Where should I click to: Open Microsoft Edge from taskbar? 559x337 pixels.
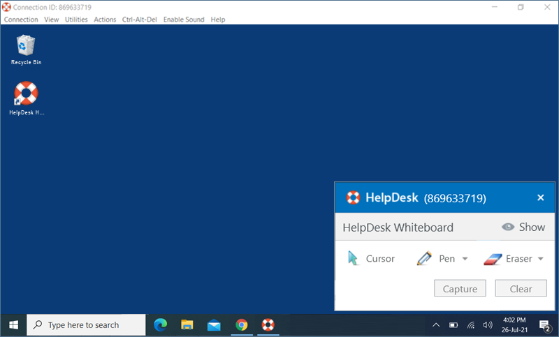click(x=161, y=324)
